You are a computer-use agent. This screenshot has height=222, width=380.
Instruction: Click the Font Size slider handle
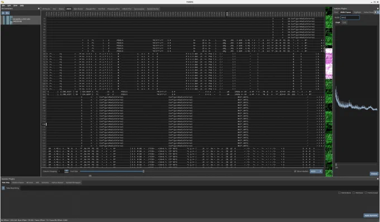click(x=144, y=171)
